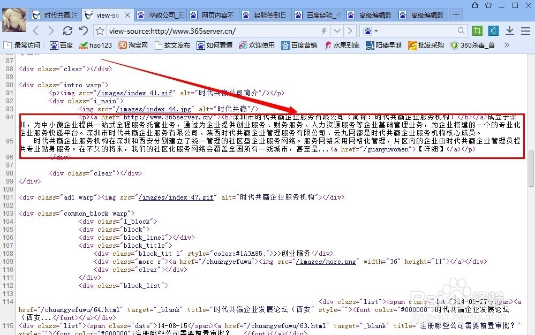Toggle the blue mute speaker icon

(x=493, y=31)
